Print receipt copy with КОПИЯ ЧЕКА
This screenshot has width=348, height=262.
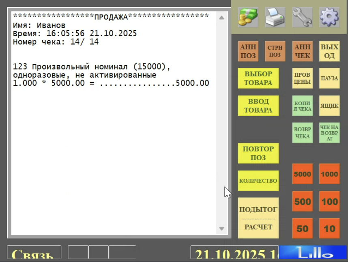coord(302,106)
